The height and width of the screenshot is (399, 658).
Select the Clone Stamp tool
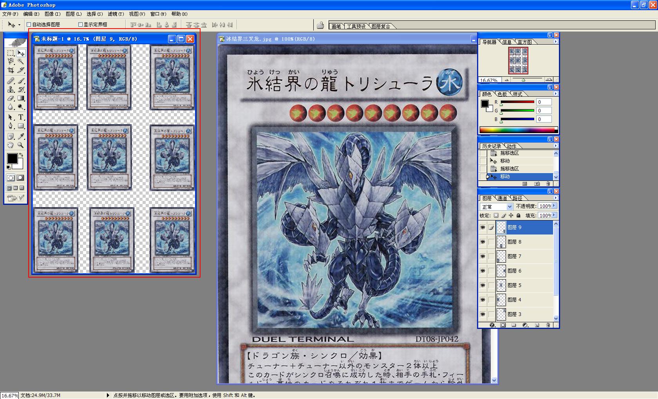[x=11, y=89]
